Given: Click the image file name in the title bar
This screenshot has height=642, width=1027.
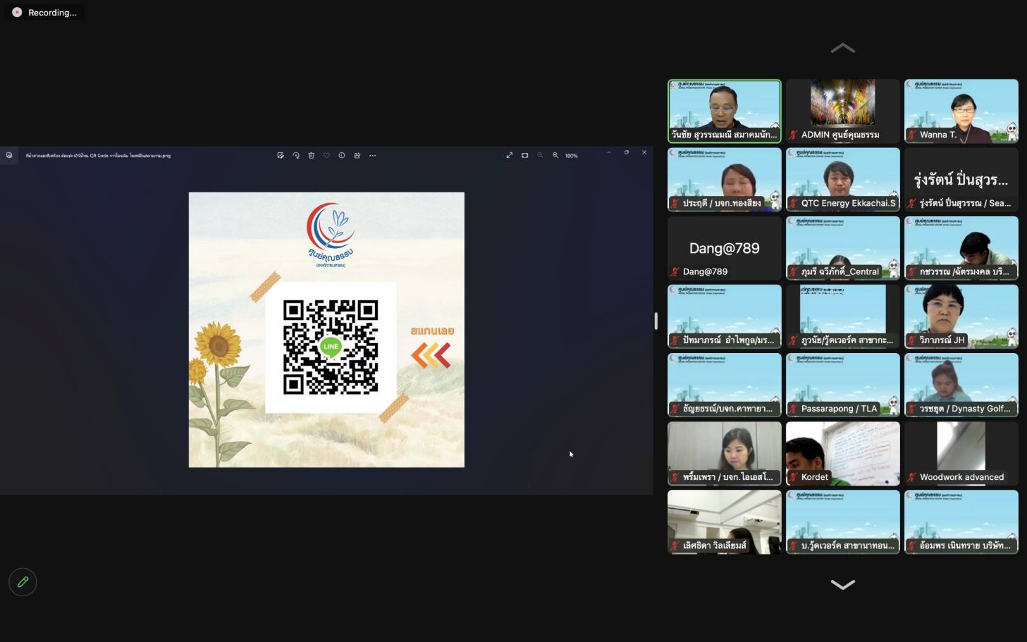Looking at the screenshot, I should point(98,156).
